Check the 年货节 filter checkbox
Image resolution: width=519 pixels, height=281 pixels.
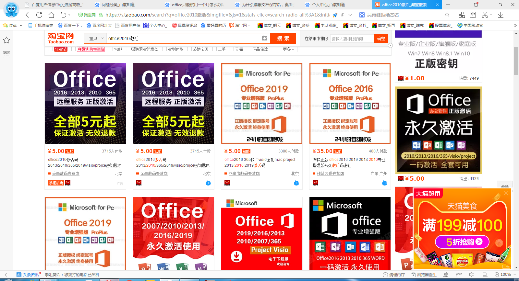point(51,49)
